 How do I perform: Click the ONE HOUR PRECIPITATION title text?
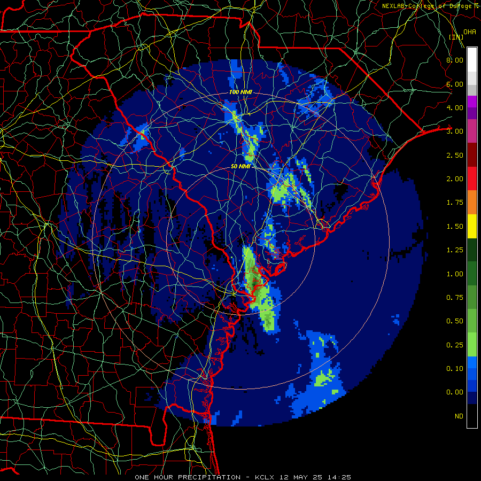pos(188,477)
